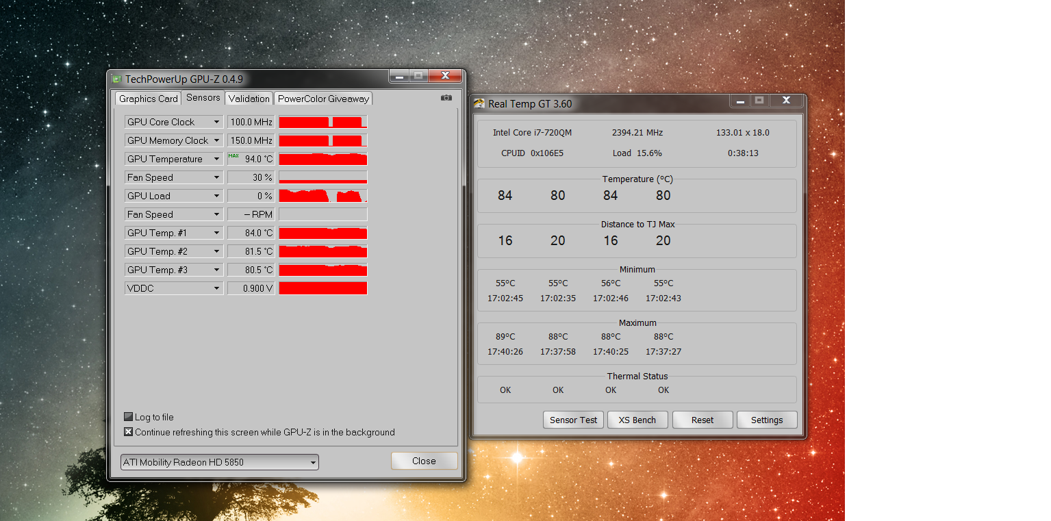
Task: Open the VDDC sensor dropdown
Action: [174, 288]
